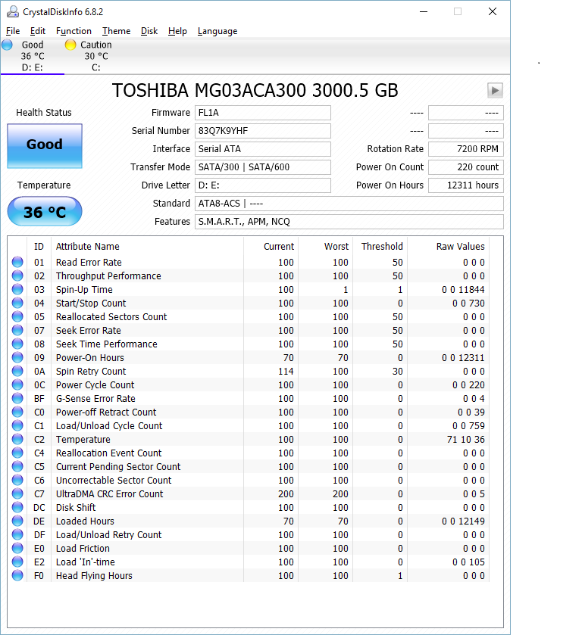
Task: Click the status icon for Throughput Performance
Action: [x=17, y=275]
